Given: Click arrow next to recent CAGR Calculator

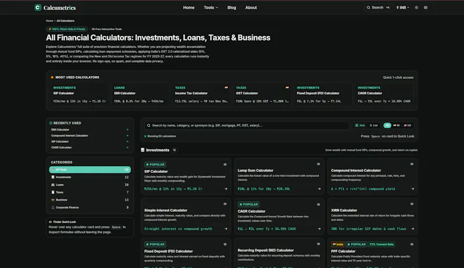Looking at the screenshot, I should [127, 147].
